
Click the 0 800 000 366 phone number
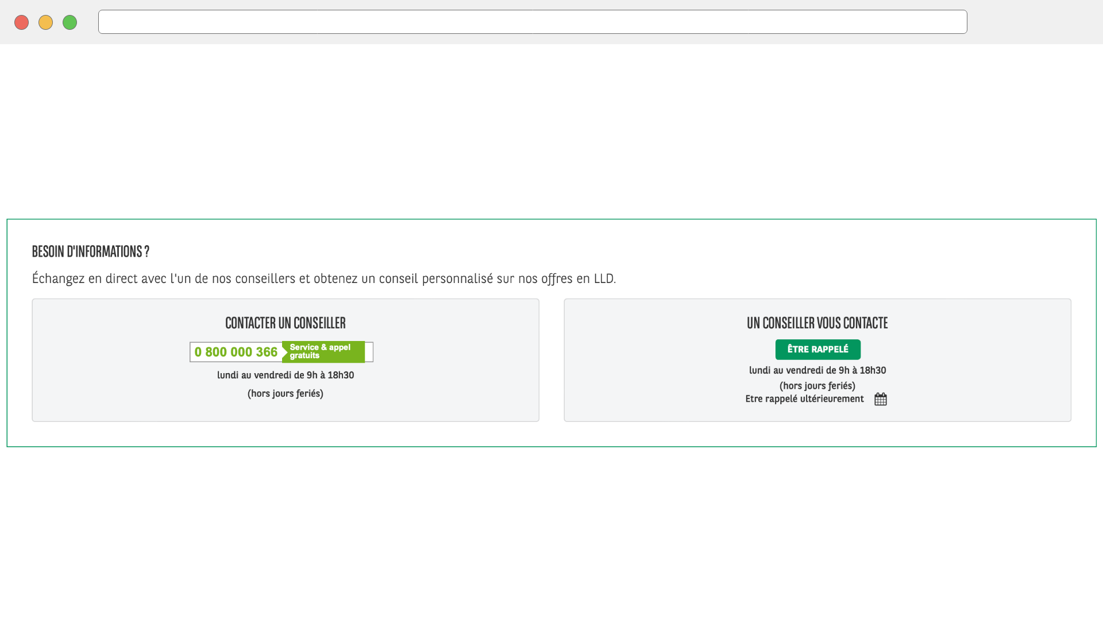pos(236,352)
